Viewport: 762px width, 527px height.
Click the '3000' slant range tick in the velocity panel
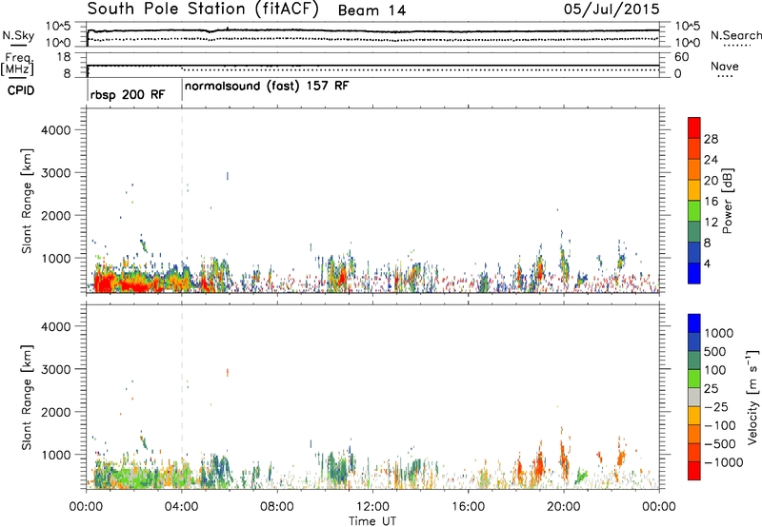pos(56,369)
